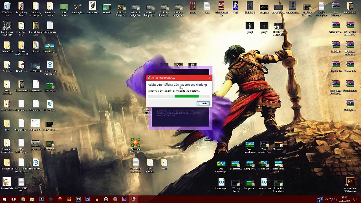Viewport: 361px width, 203px height.
Task: Select the MapConFix archive
Action: click(x=336, y=66)
